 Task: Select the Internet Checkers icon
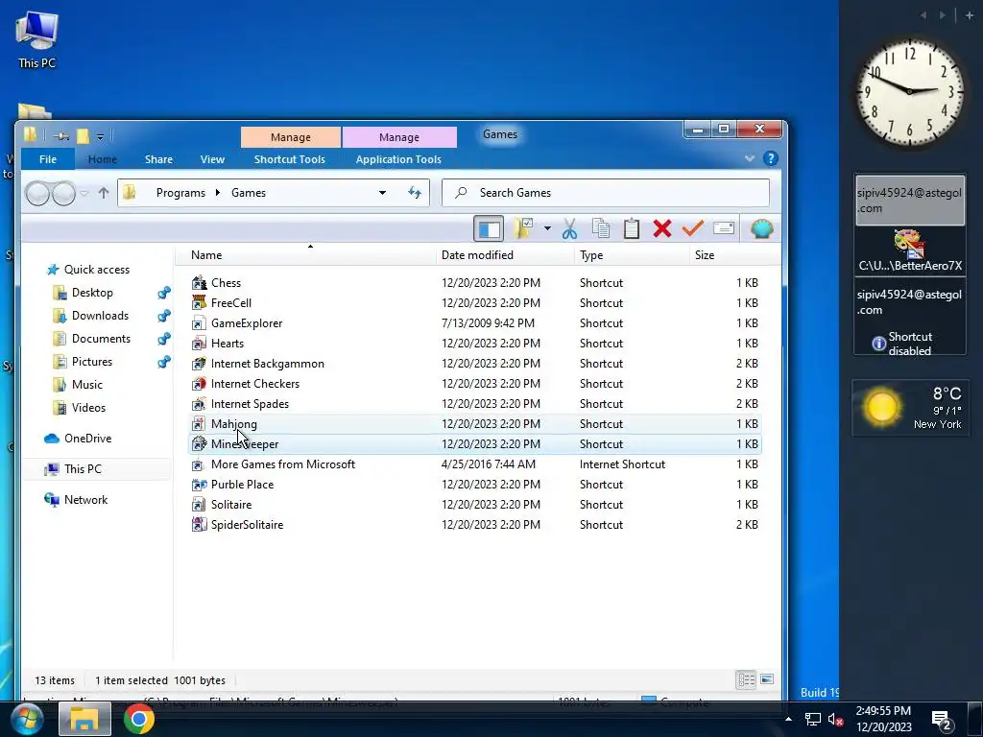point(199,384)
